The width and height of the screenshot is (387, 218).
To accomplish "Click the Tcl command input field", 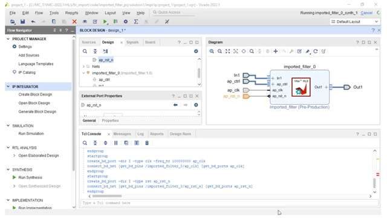I will [229, 203].
